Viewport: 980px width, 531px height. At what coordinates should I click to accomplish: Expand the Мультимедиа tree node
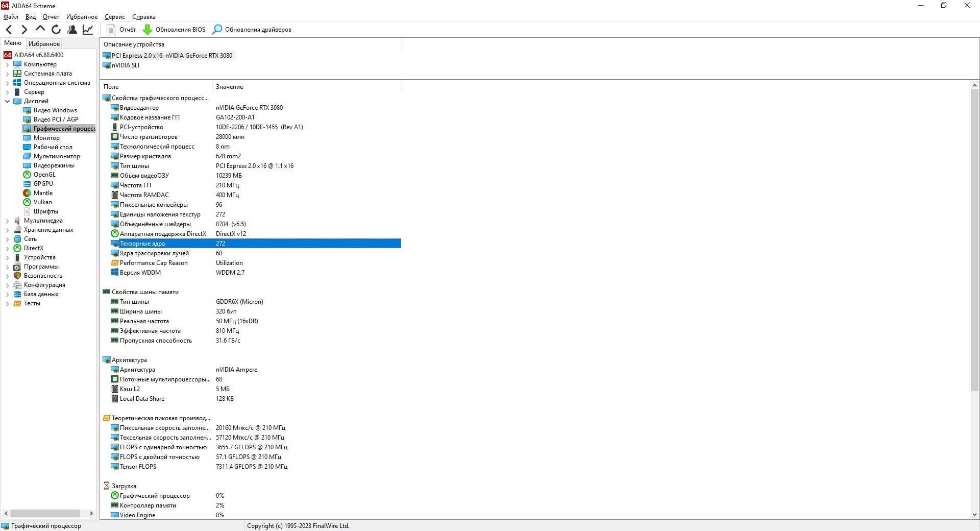pyautogui.click(x=8, y=221)
